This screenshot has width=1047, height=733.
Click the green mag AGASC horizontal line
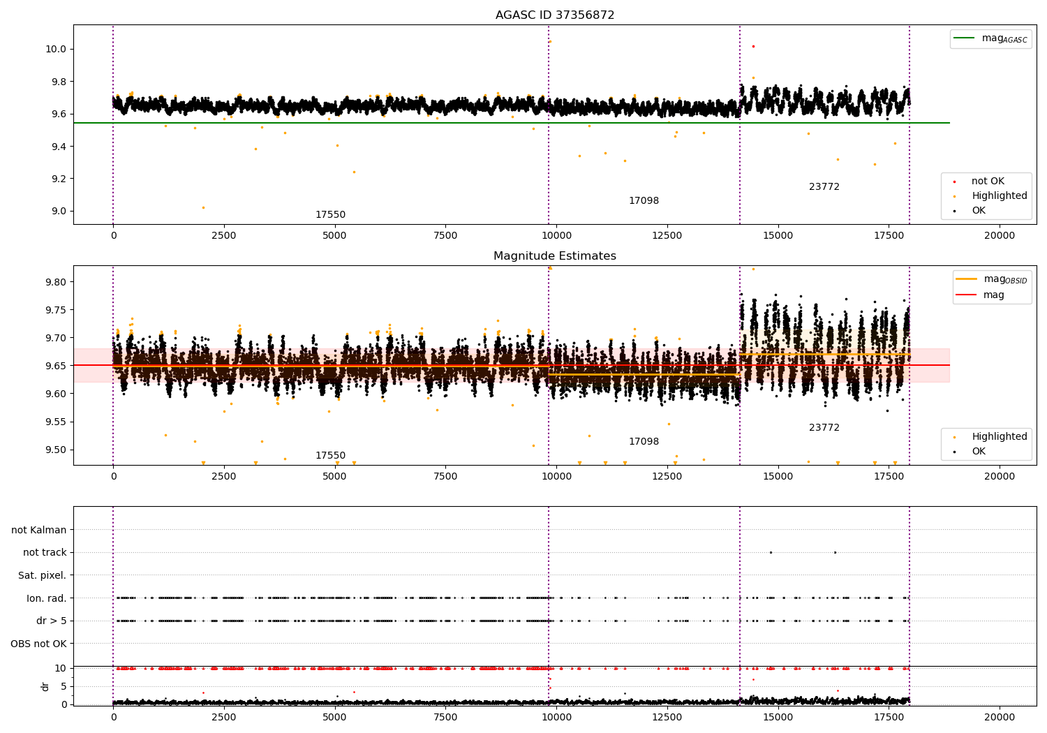[x=511, y=123]
